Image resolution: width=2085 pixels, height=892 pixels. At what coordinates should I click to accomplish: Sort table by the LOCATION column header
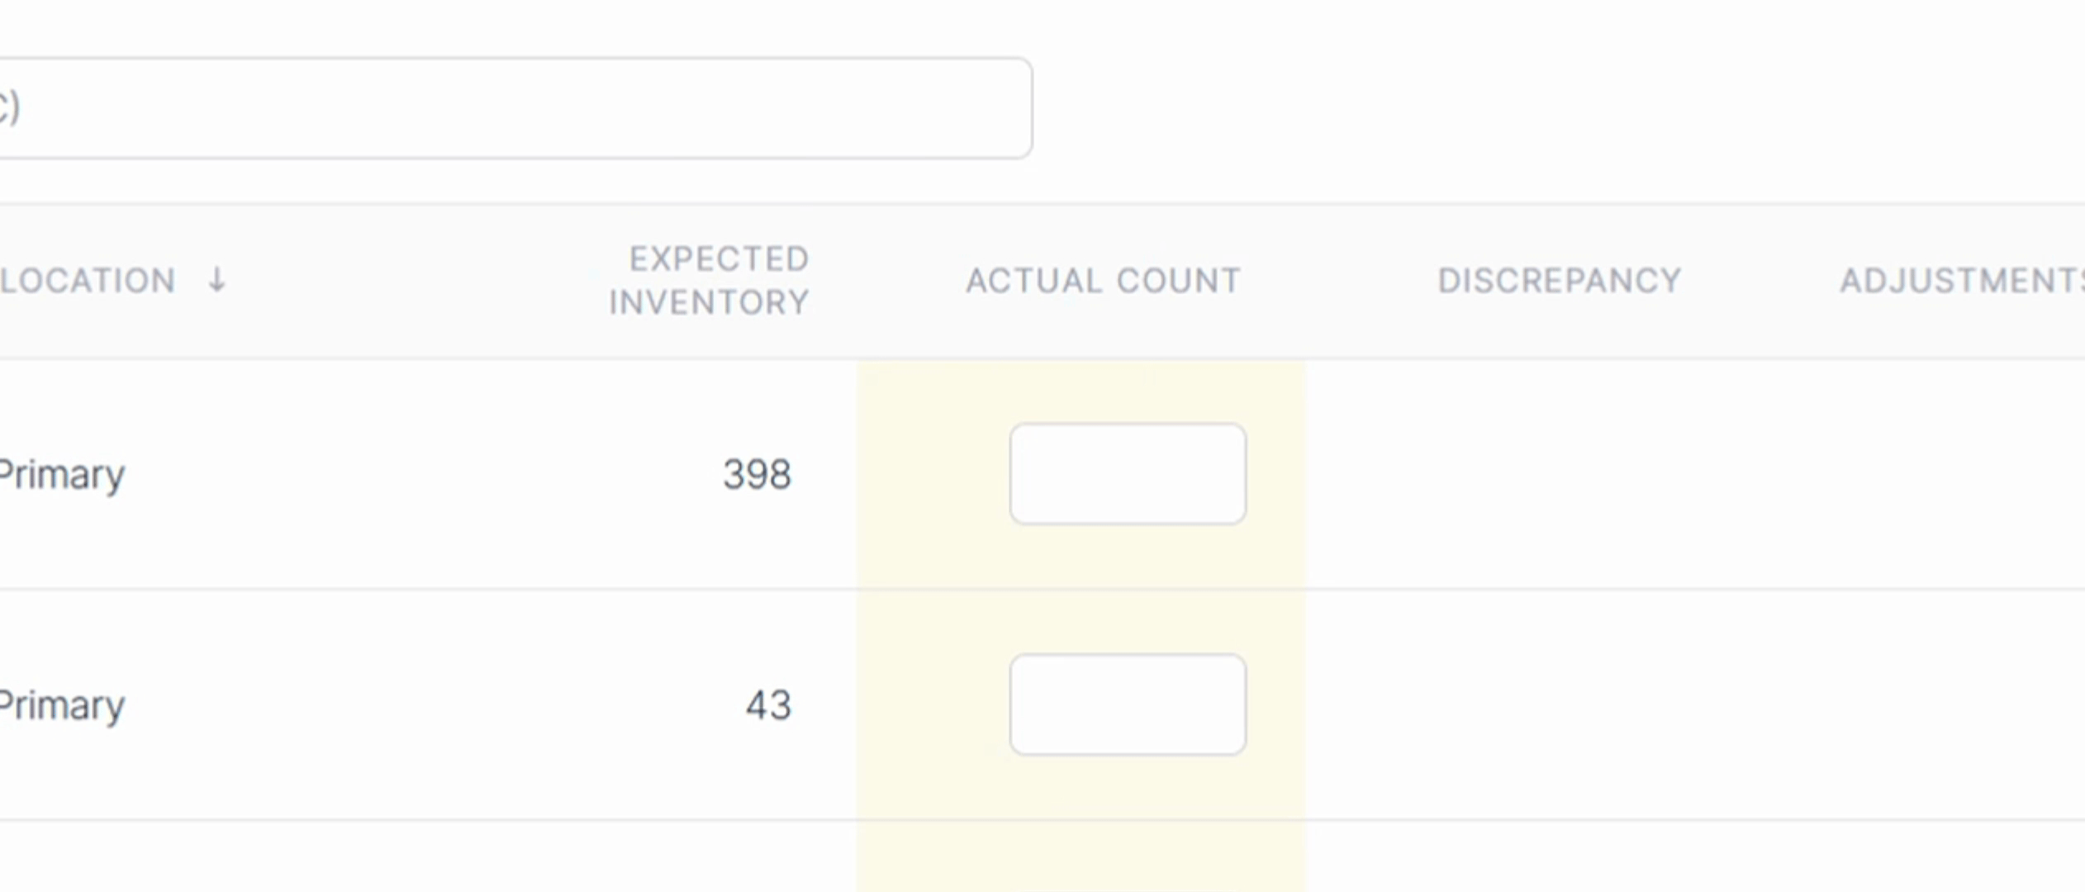click(88, 281)
